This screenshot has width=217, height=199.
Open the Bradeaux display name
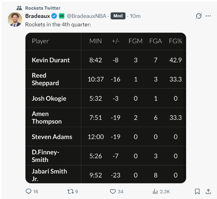point(38,16)
